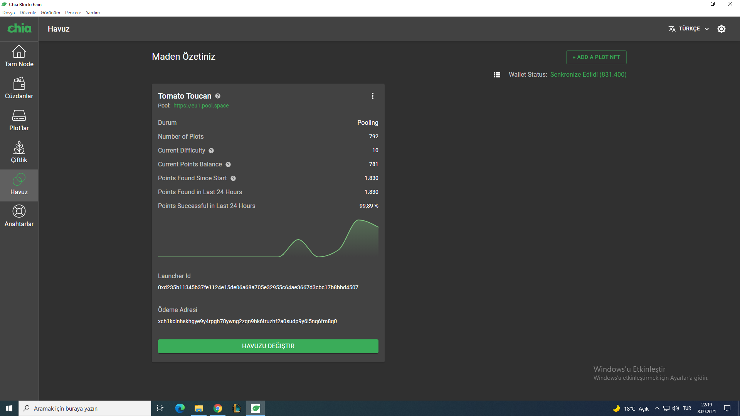The width and height of the screenshot is (740, 416).
Task: Open the TÜRKÇE language dropdown
Action: click(x=689, y=29)
